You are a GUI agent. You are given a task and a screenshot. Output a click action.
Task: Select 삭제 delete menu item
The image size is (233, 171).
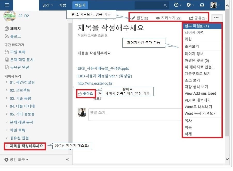[x=202, y=134]
